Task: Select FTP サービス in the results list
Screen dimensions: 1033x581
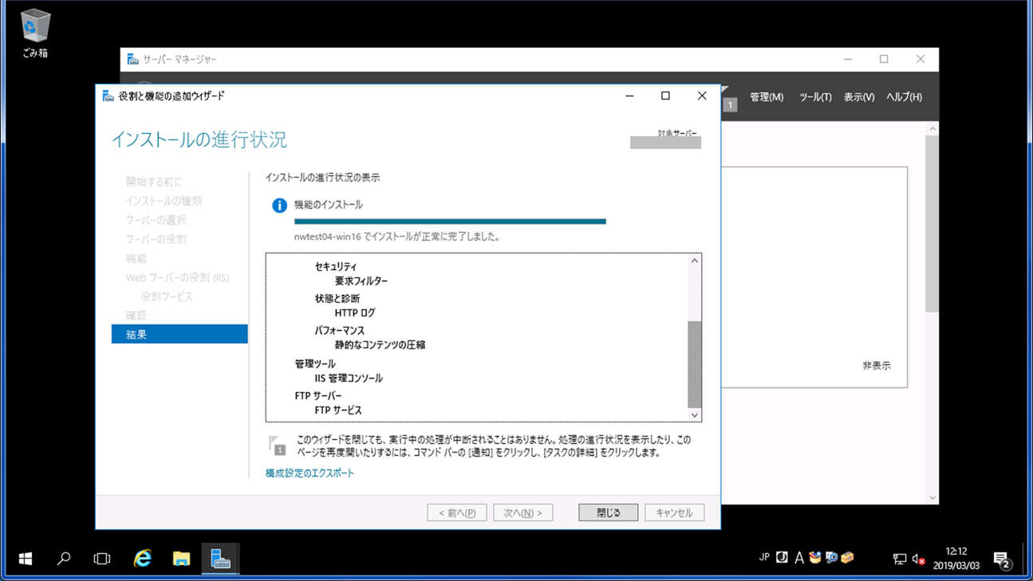Action: pos(338,410)
